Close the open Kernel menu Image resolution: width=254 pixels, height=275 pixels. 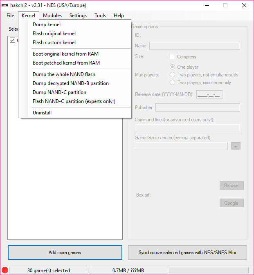tap(29, 16)
